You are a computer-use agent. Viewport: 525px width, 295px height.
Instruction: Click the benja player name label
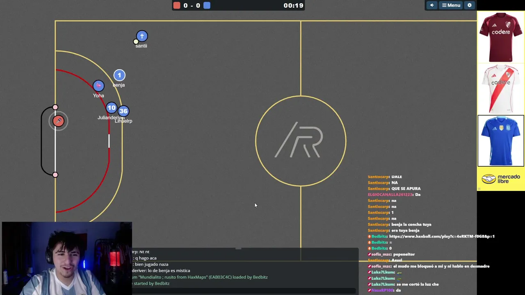tap(119, 85)
